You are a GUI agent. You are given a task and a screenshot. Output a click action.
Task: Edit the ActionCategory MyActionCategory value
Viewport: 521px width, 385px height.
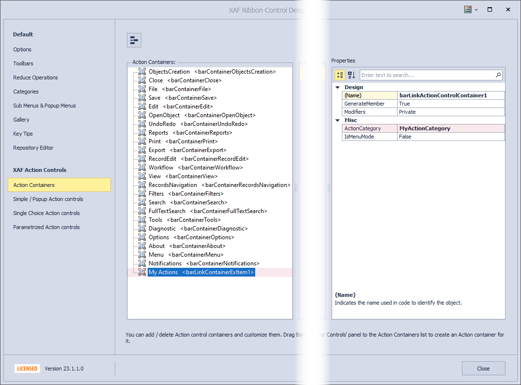coord(451,128)
